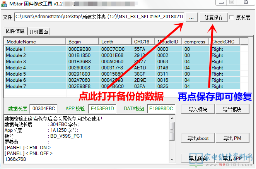This screenshot has height=169, width=256.
Task: Click the file path input field
Action: point(99,17)
